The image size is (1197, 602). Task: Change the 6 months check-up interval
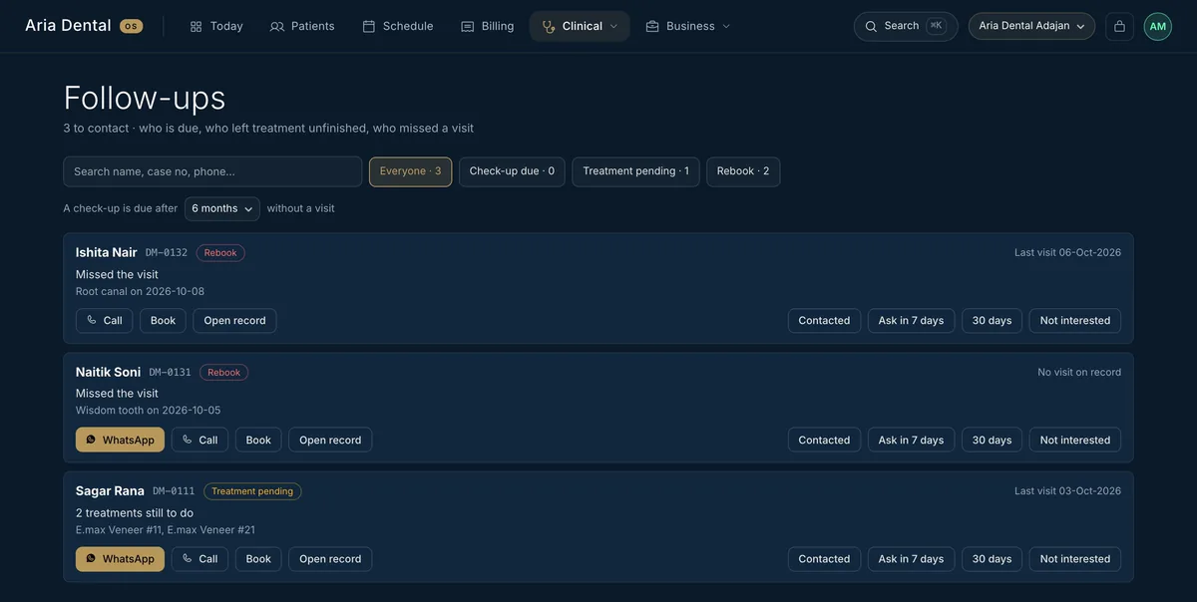click(221, 208)
